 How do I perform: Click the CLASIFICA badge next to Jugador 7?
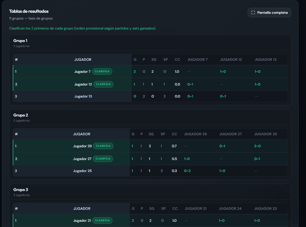pyautogui.click(x=102, y=71)
